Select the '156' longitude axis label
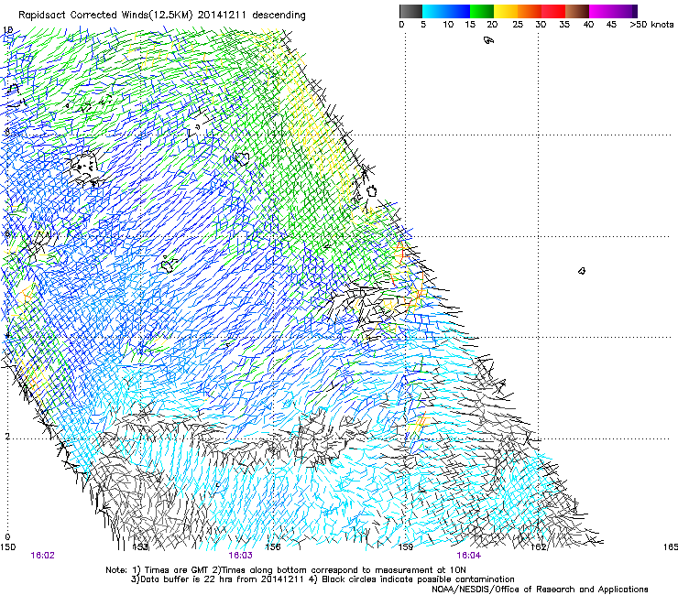 pyautogui.click(x=273, y=547)
